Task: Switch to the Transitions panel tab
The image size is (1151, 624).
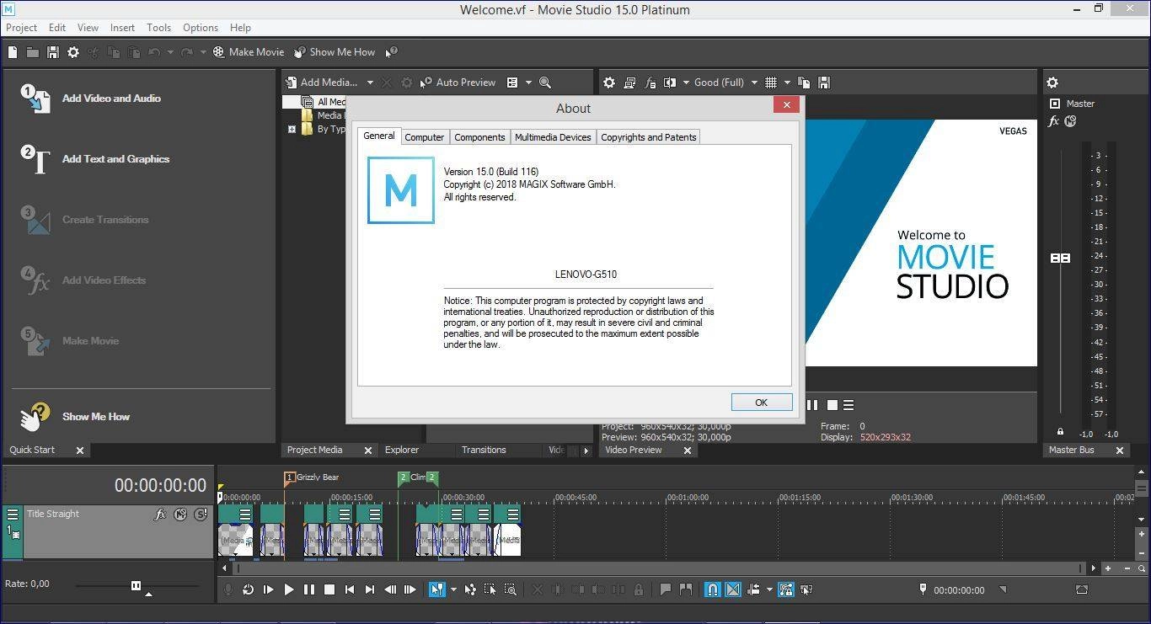Action: [484, 450]
